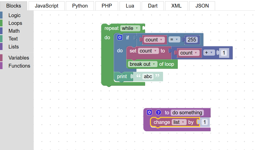Edit the abc text field in the print block
The image size is (255, 150).
(148, 76)
